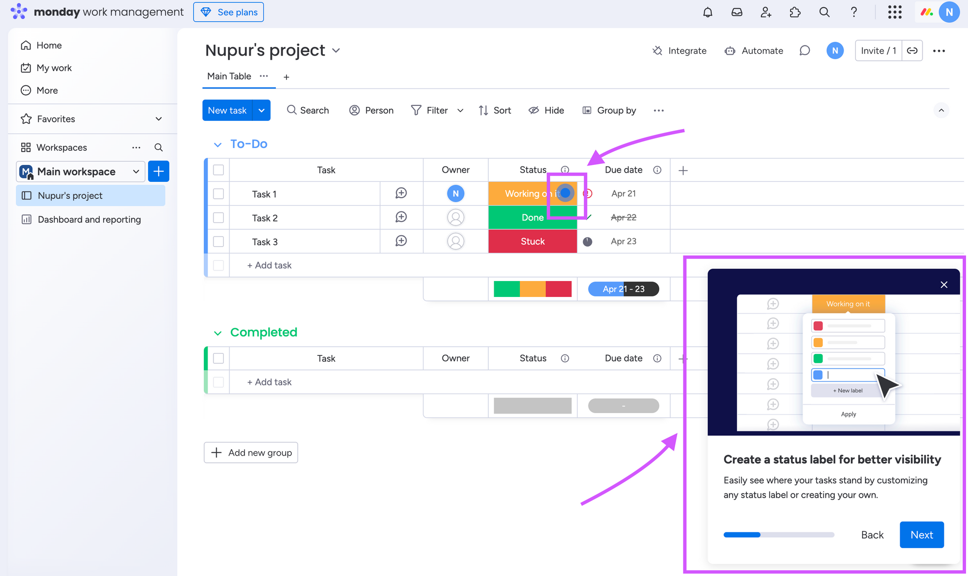Open My work in sidebar
The width and height of the screenshot is (968, 576).
(x=46, y=68)
